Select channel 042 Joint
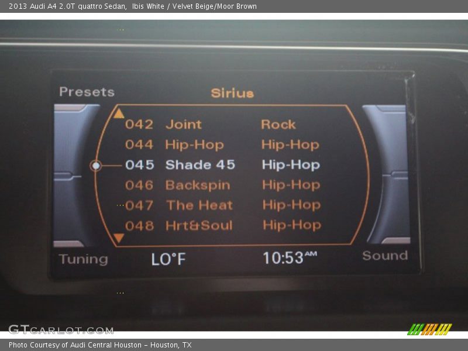 tap(211, 125)
